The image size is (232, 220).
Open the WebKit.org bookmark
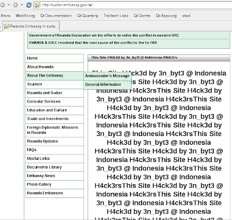[x=25, y=16]
